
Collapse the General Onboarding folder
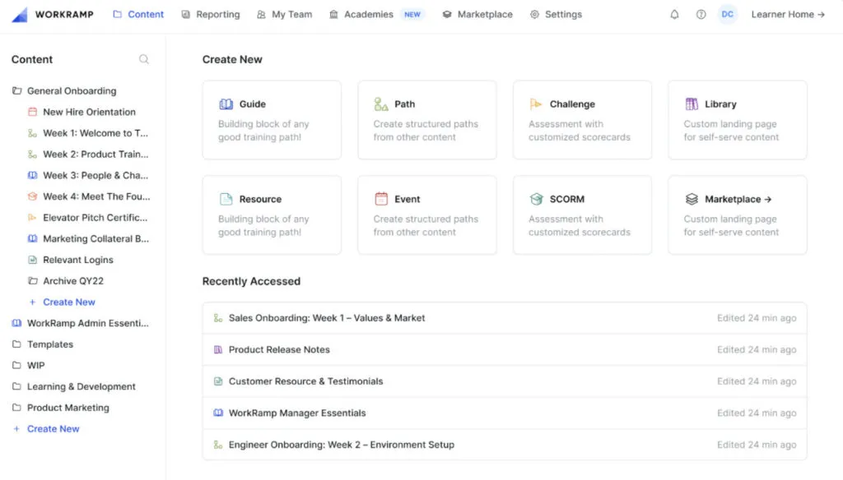click(64, 90)
